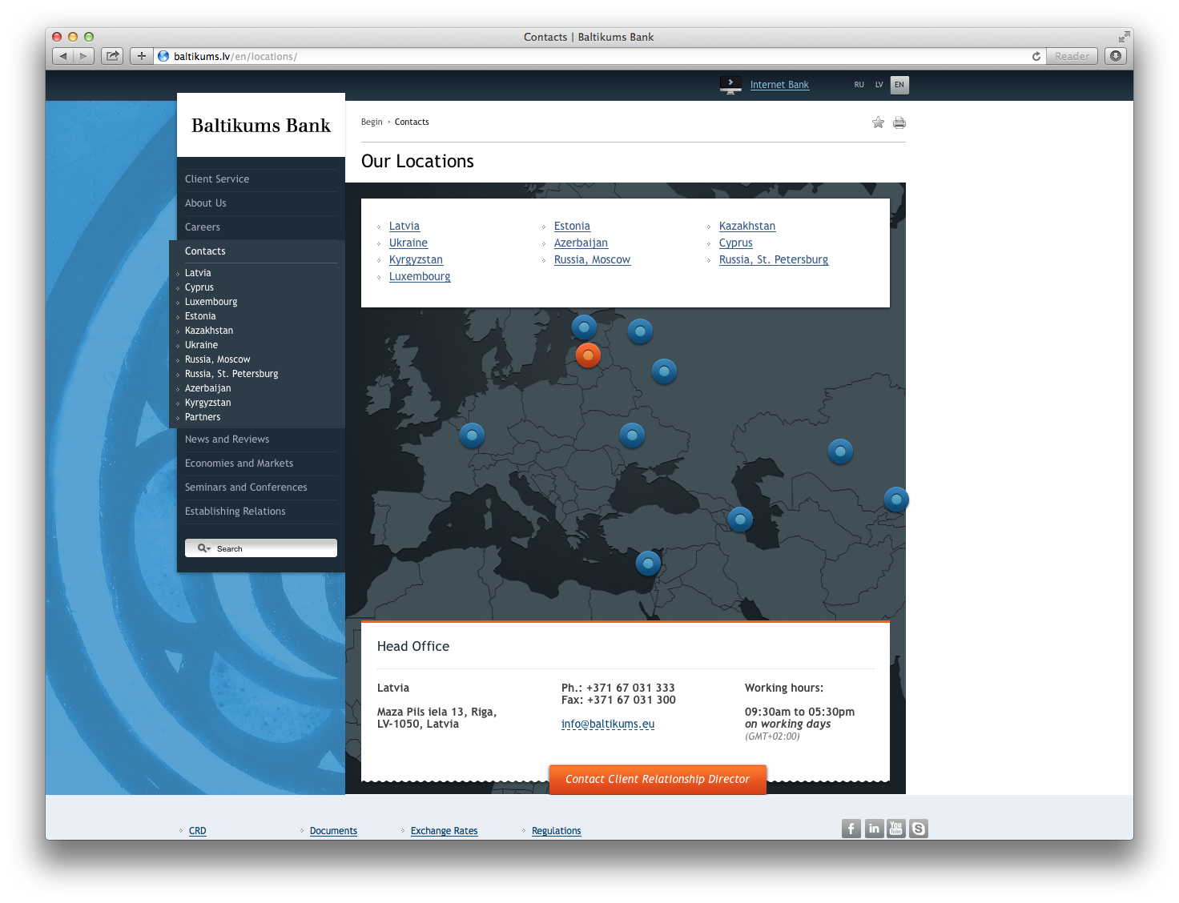Click the Safari forward arrow button
1179x903 pixels.
click(x=83, y=56)
